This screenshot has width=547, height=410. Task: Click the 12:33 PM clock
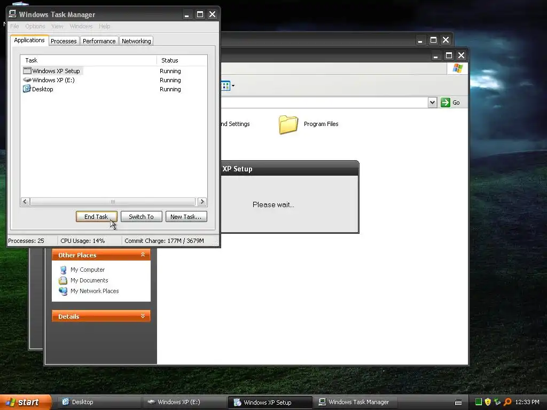coord(527,402)
